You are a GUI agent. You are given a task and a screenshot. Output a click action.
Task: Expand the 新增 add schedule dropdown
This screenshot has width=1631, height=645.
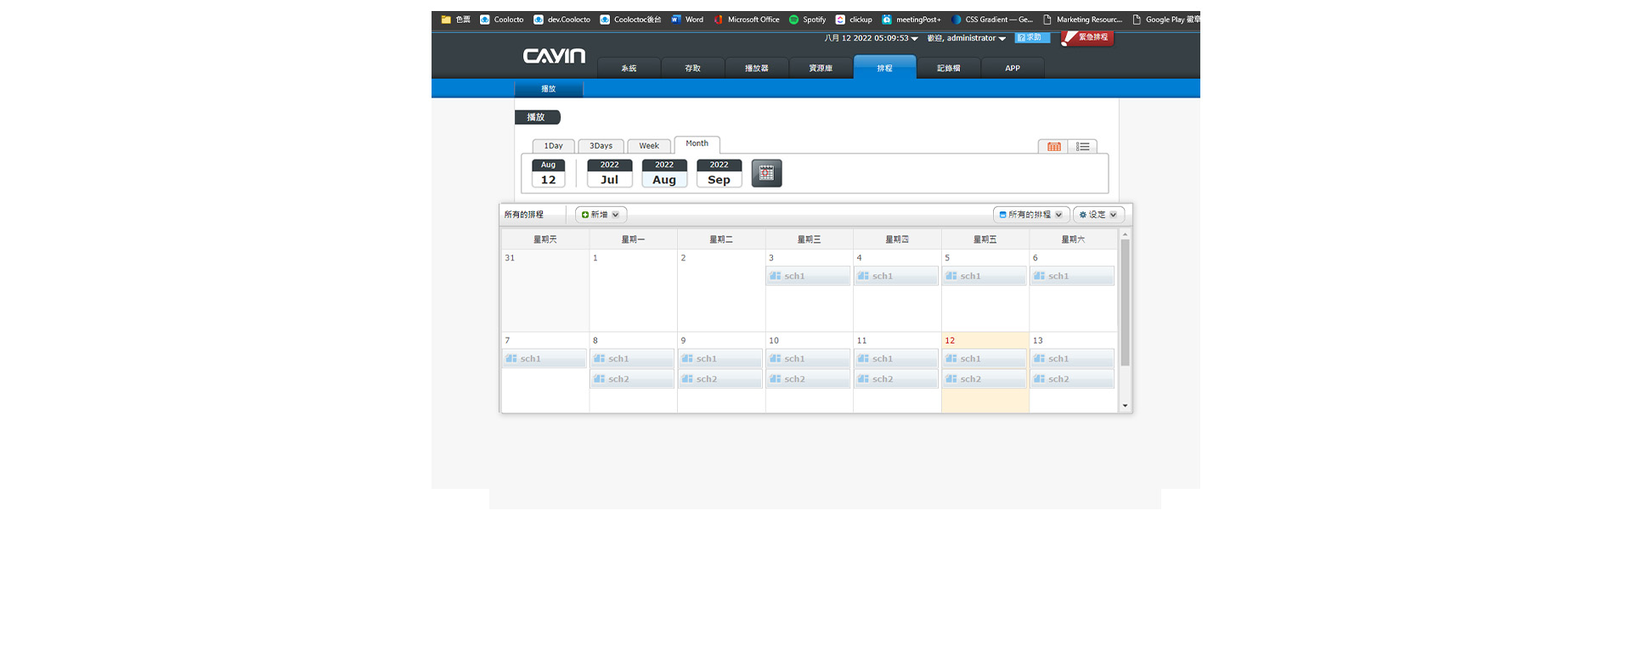click(601, 215)
